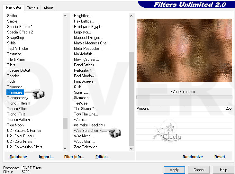Select Mo' Jellyfish... filter
The width and height of the screenshot is (235, 174).
84,54
